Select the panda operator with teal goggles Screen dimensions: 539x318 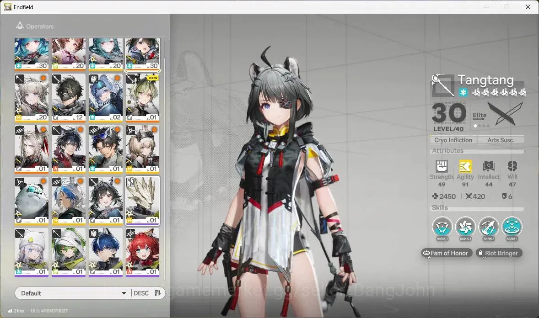point(32,201)
